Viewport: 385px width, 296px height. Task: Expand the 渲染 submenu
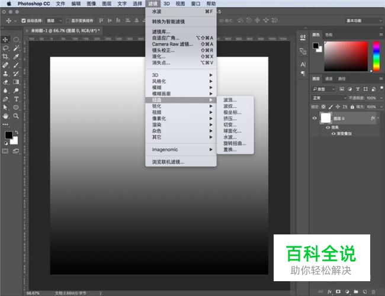pyautogui.click(x=181, y=125)
